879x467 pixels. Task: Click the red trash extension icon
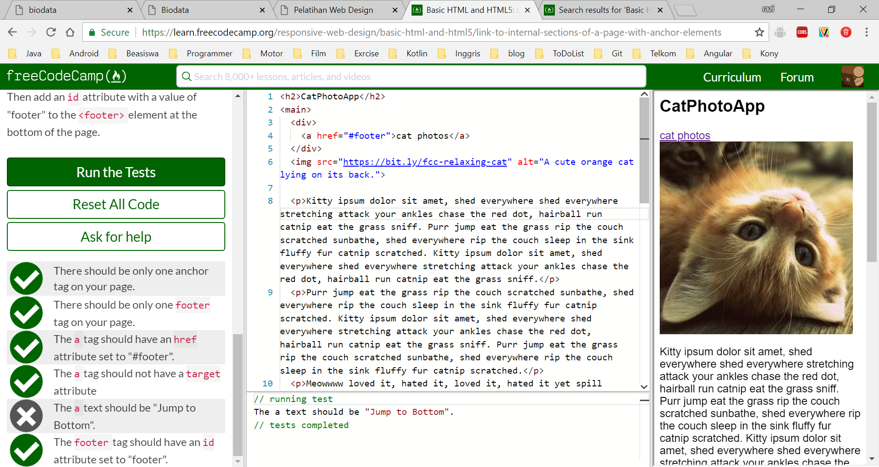coord(846,32)
